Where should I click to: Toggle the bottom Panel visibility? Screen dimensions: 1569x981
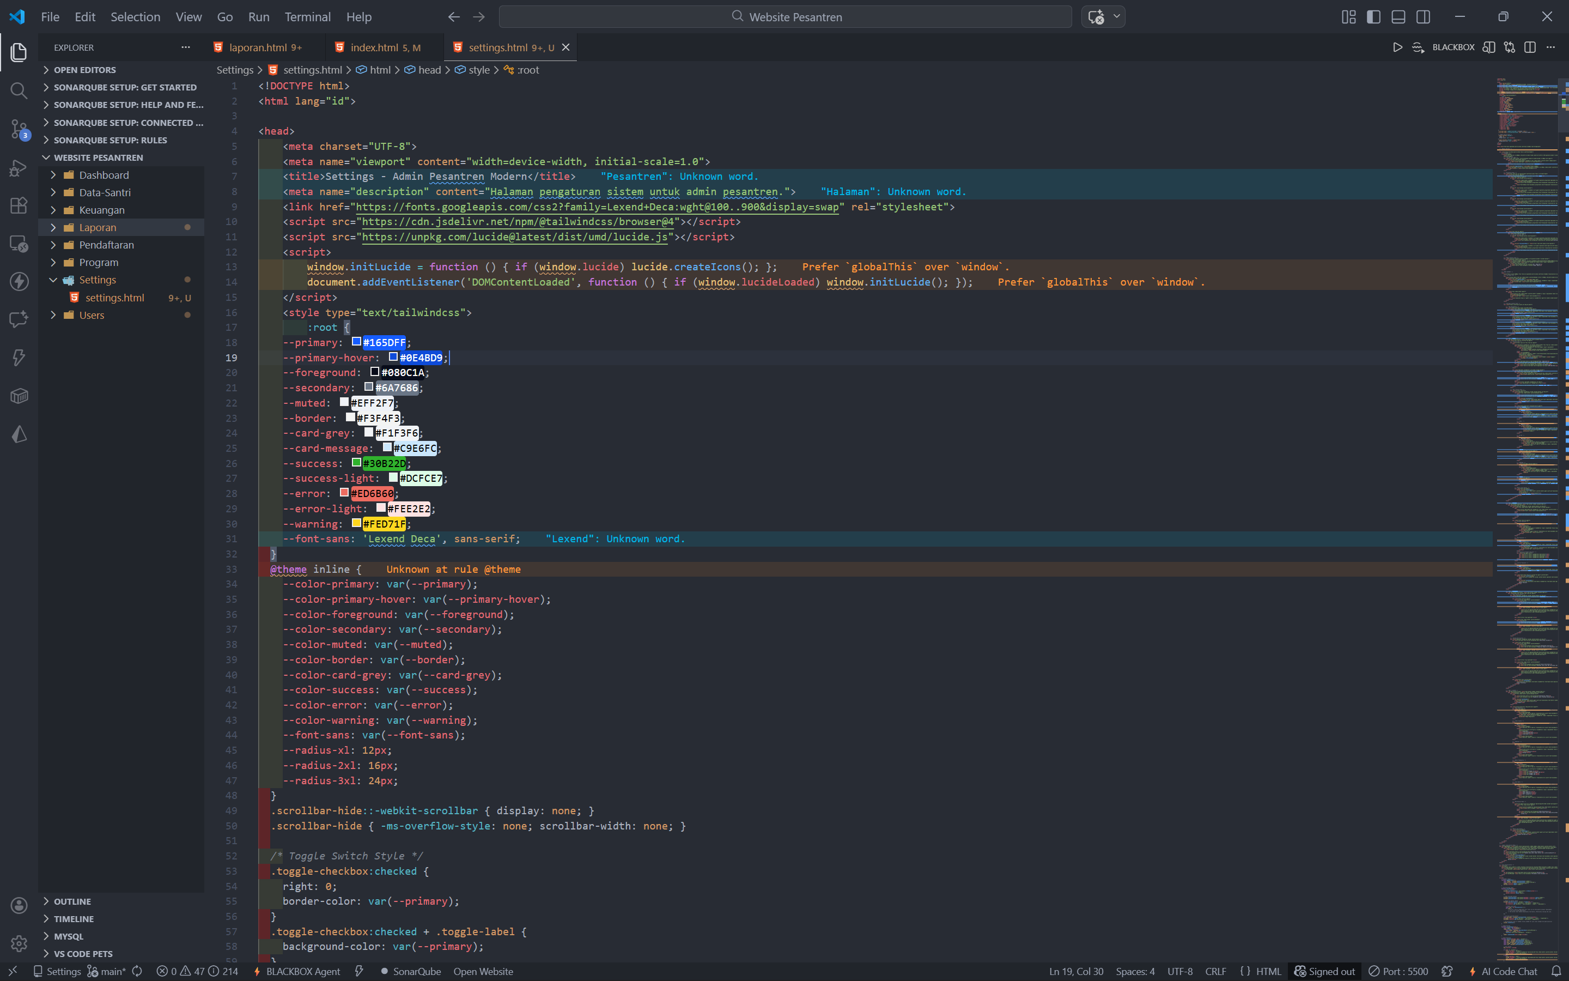(1398, 17)
